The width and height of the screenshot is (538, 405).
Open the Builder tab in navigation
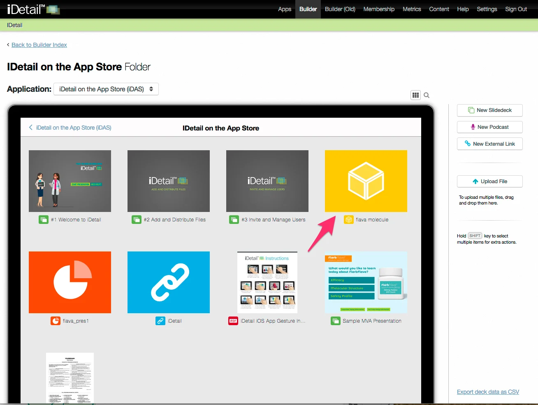308,9
